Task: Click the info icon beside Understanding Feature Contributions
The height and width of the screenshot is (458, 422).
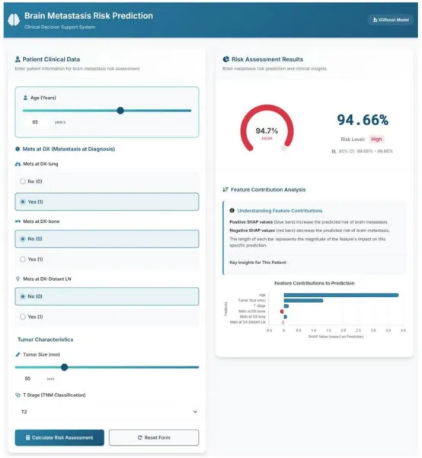Action: (x=232, y=211)
